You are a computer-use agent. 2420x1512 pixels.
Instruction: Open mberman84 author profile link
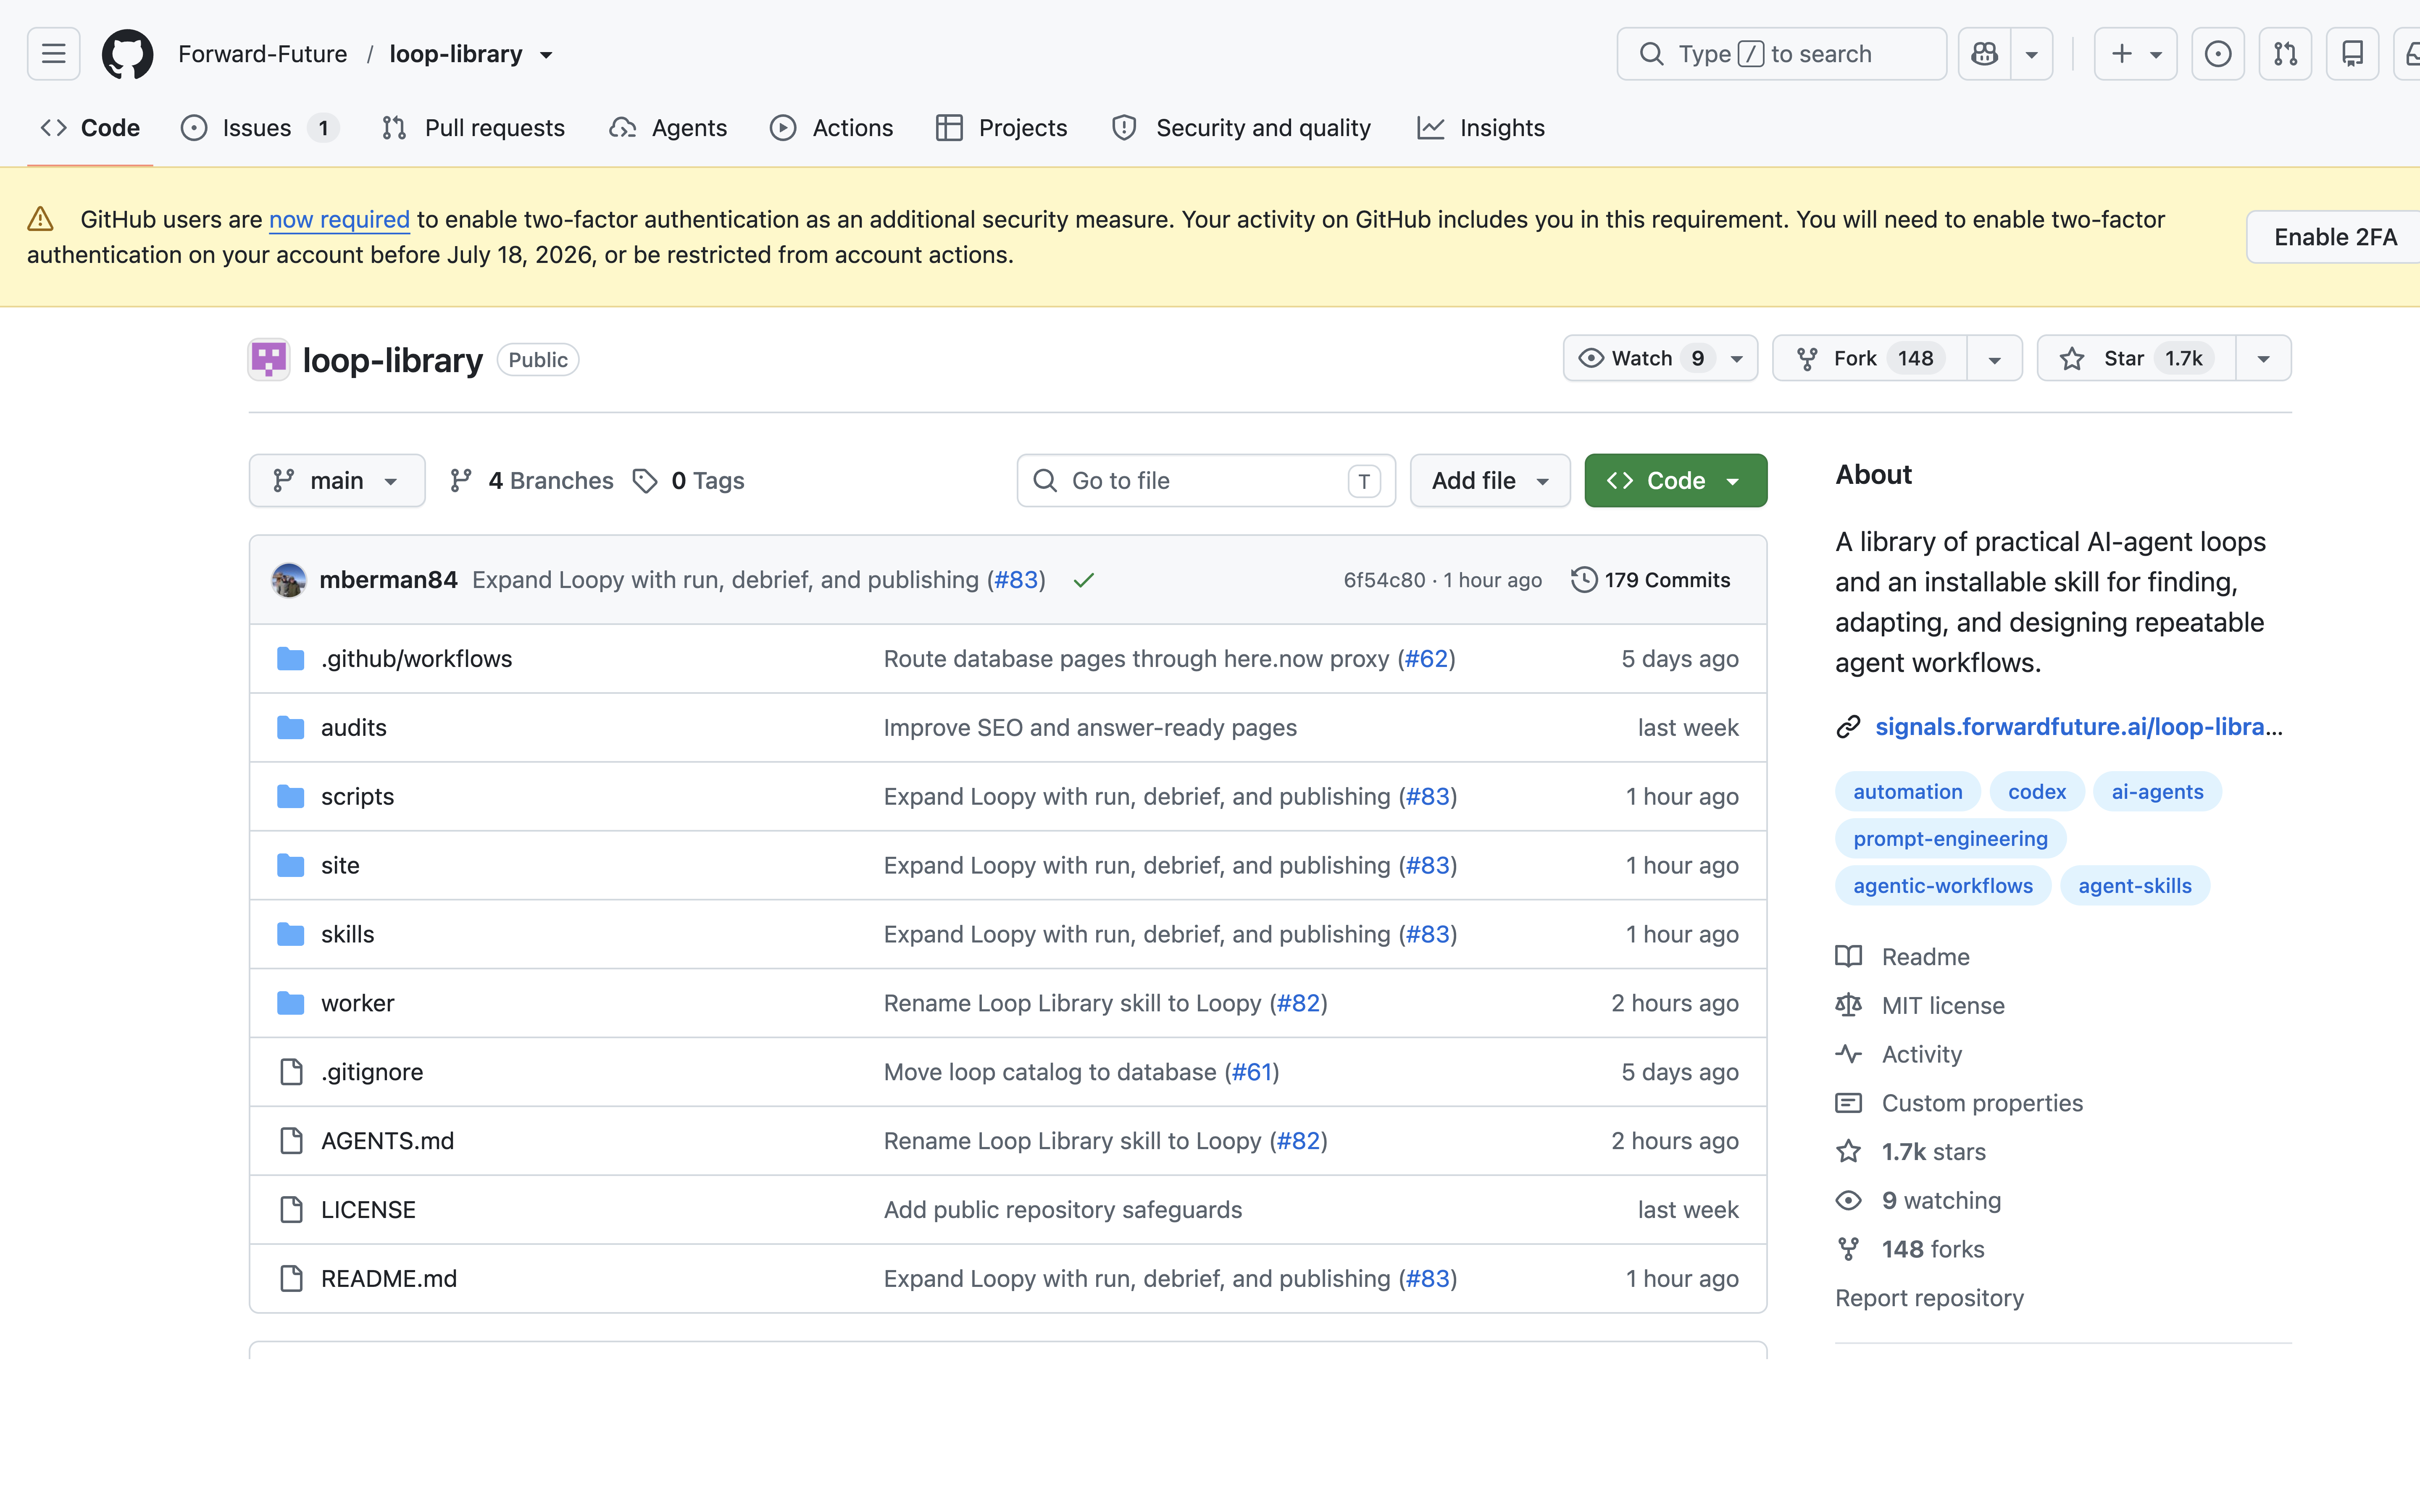pos(388,580)
